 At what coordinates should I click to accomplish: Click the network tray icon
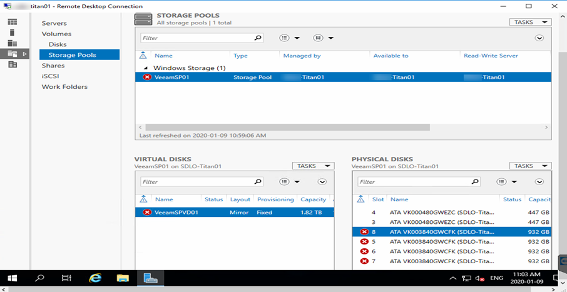pos(466,278)
